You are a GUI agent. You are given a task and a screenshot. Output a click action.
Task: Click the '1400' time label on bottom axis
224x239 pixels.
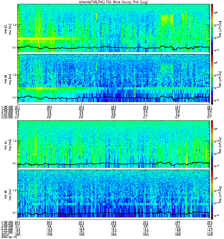(18, 235)
